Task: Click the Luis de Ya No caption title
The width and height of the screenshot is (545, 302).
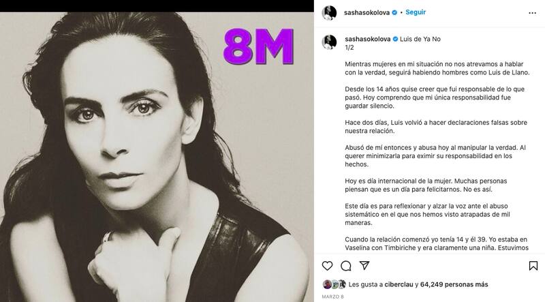Action: (x=420, y=40)
